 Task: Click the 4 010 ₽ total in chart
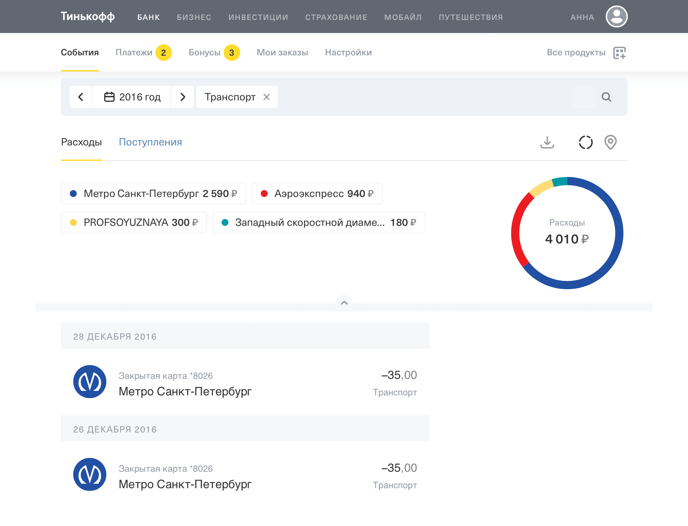[567, 239]
